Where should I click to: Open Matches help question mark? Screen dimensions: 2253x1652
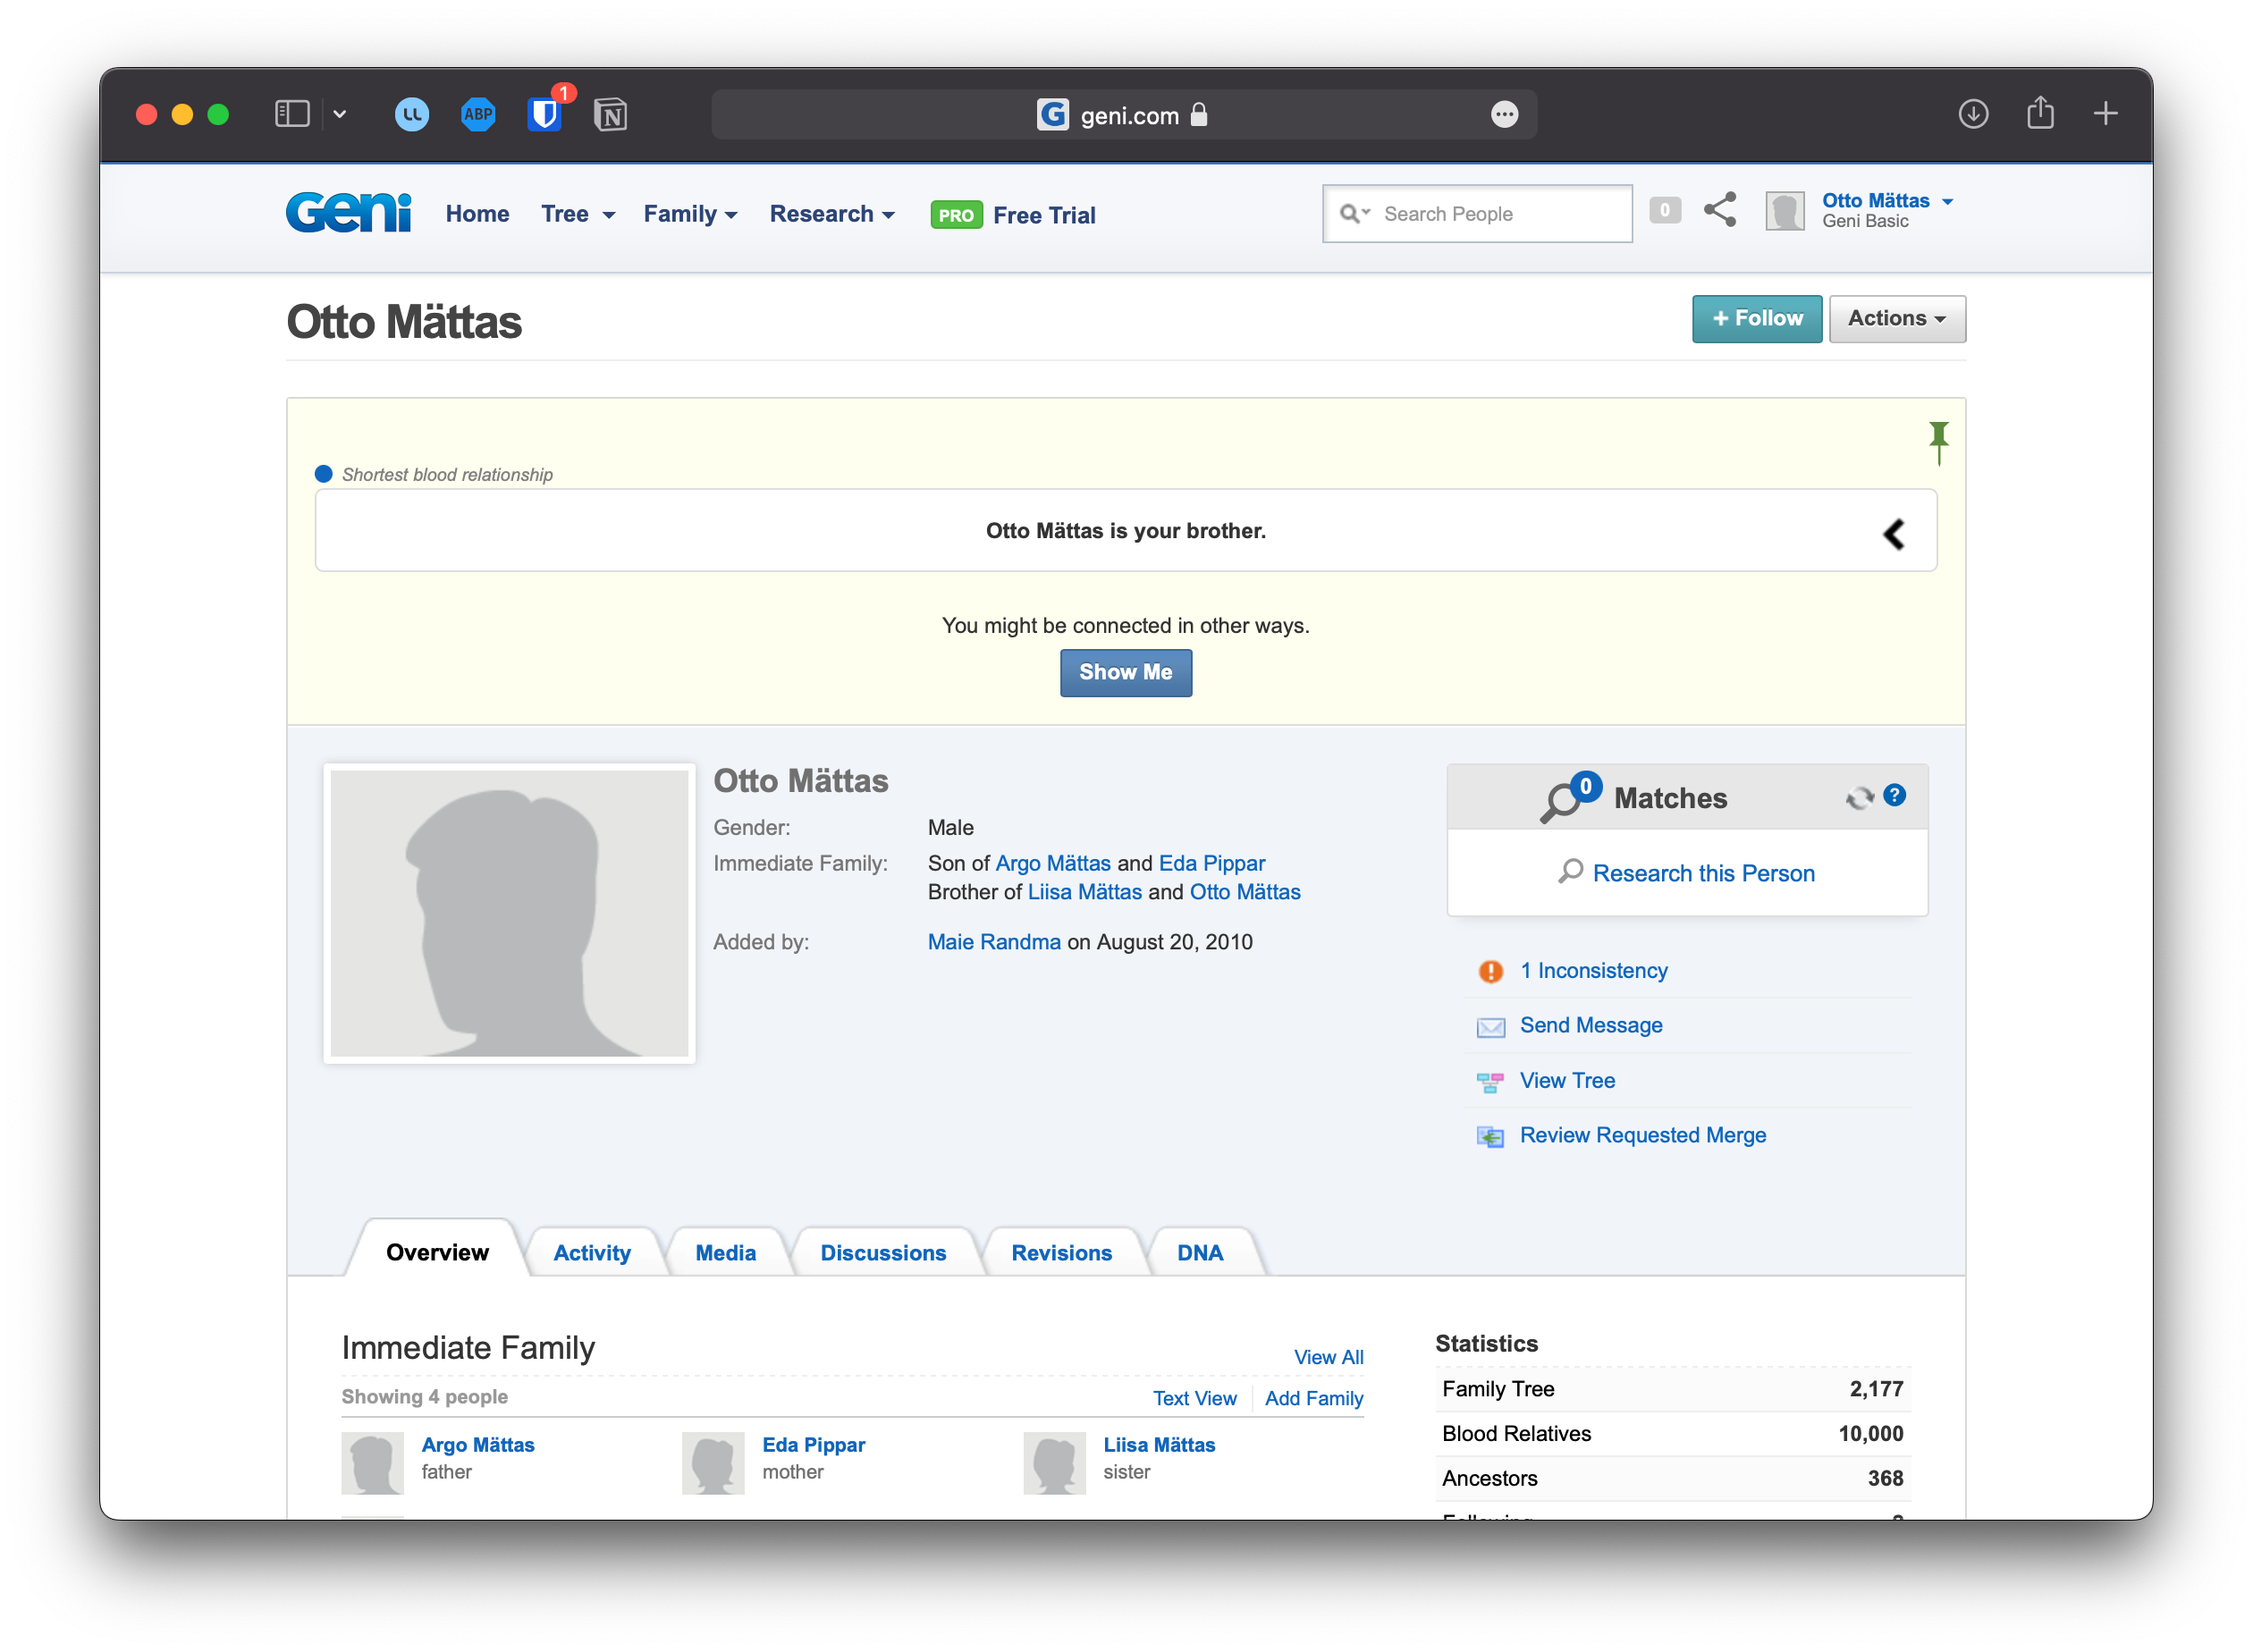click(1894, 795)
